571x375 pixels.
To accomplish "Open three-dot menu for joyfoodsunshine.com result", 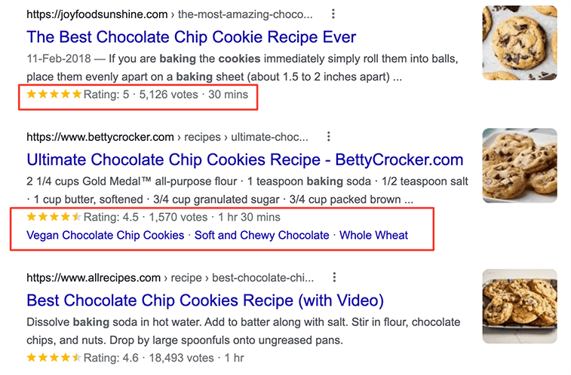I will pos(334,14).
